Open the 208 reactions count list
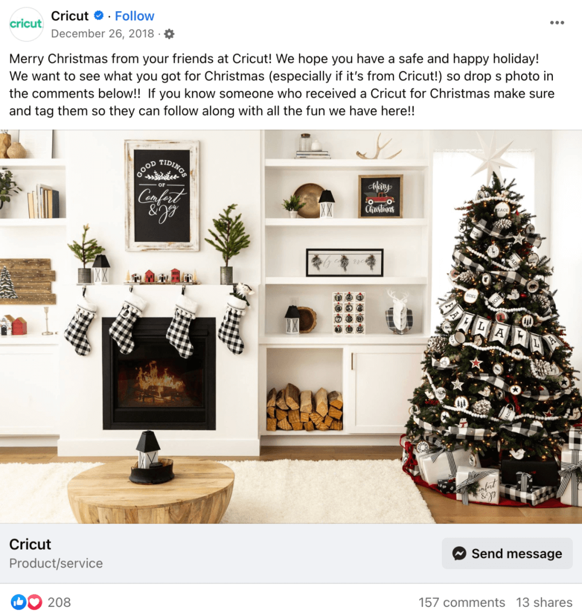 coord(59,602)
